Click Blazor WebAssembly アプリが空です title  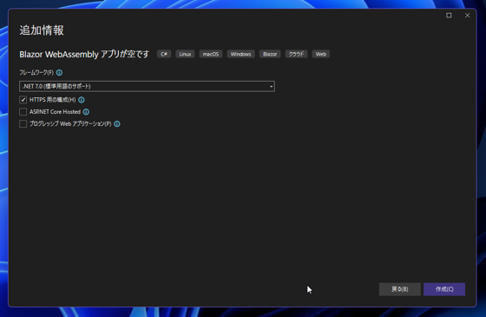click(x=84, y=54)
